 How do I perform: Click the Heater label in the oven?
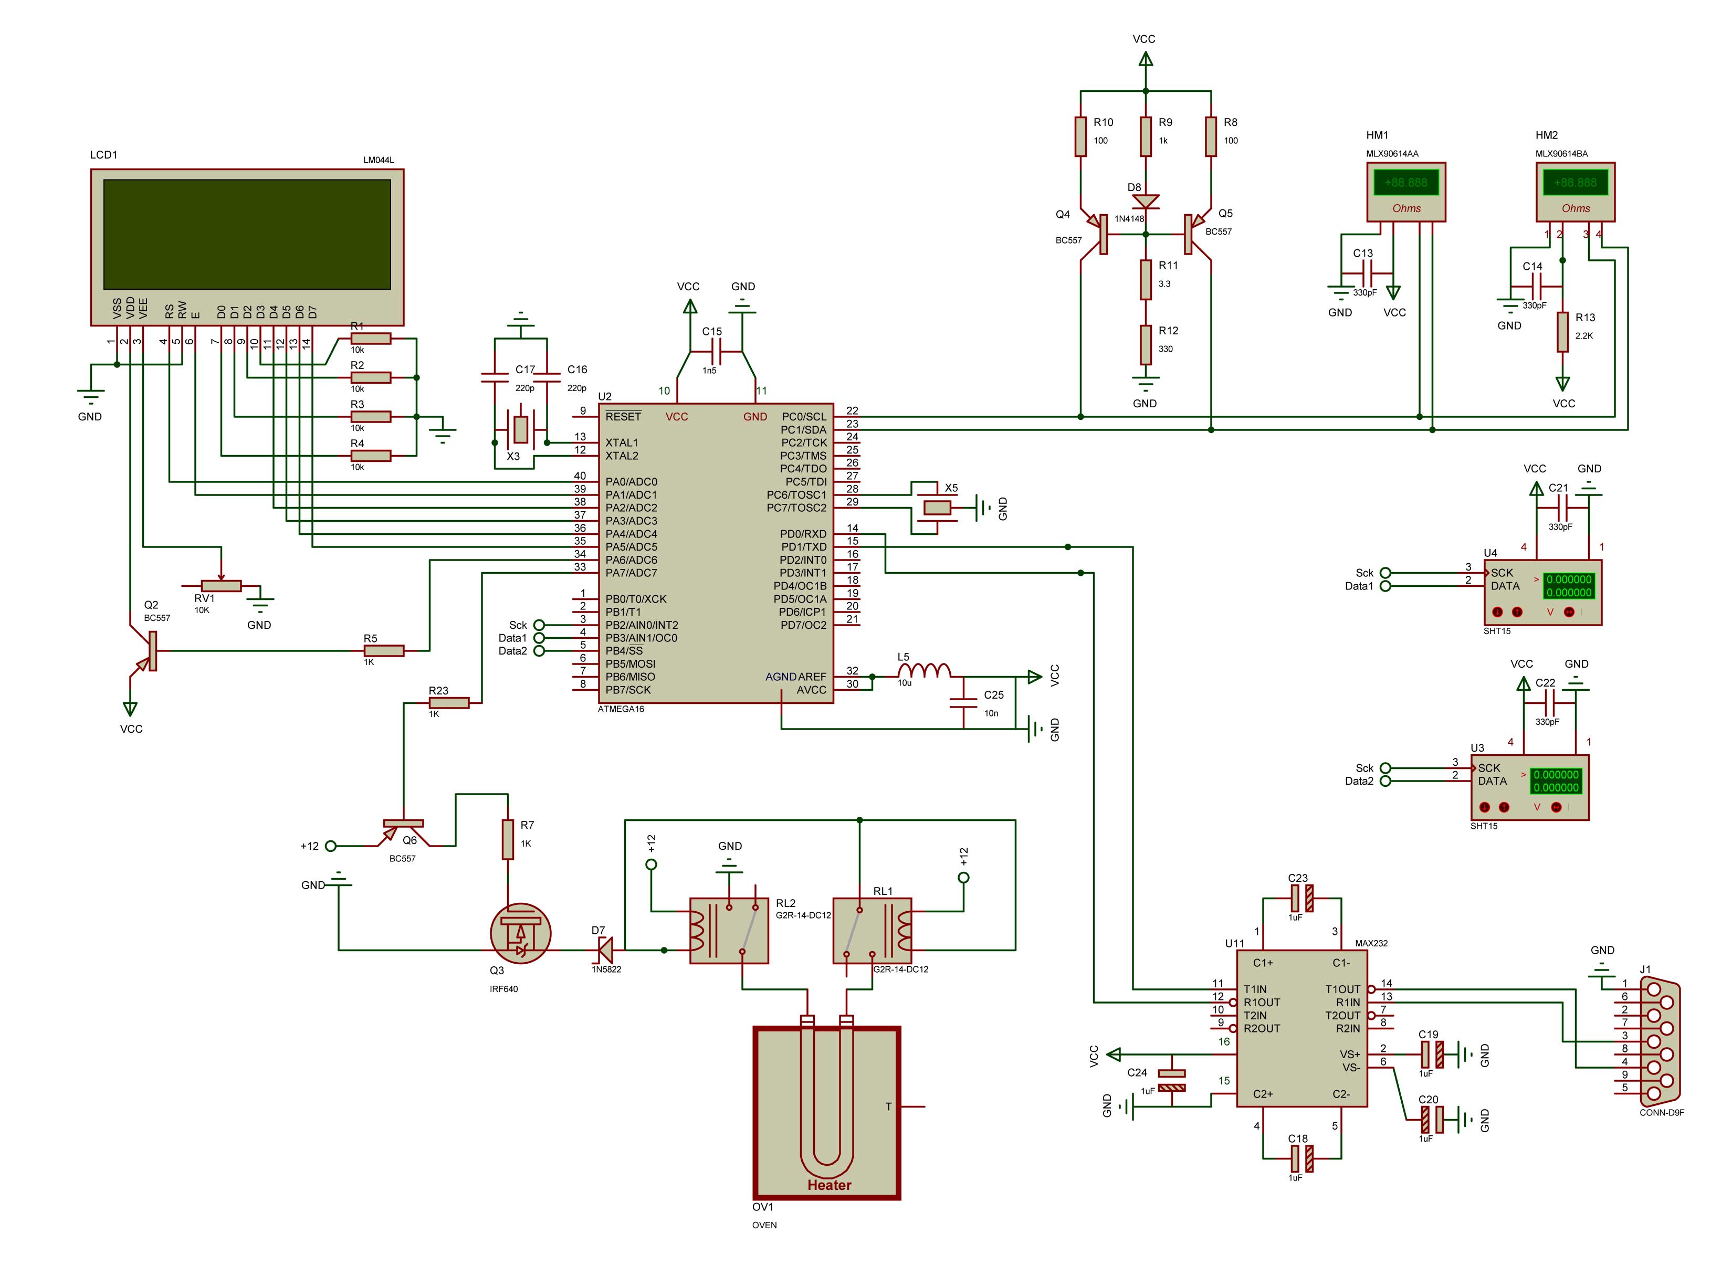[x=829, y=1185]
